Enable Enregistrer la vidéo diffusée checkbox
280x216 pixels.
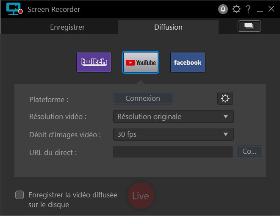19,195
